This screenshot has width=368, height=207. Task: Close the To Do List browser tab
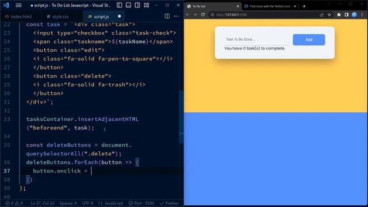point(237,6)
